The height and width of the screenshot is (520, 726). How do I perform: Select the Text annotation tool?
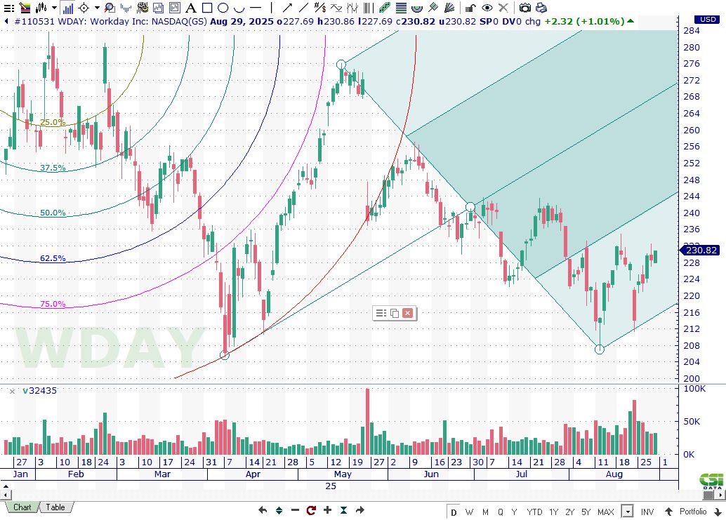tap(192, 8)
